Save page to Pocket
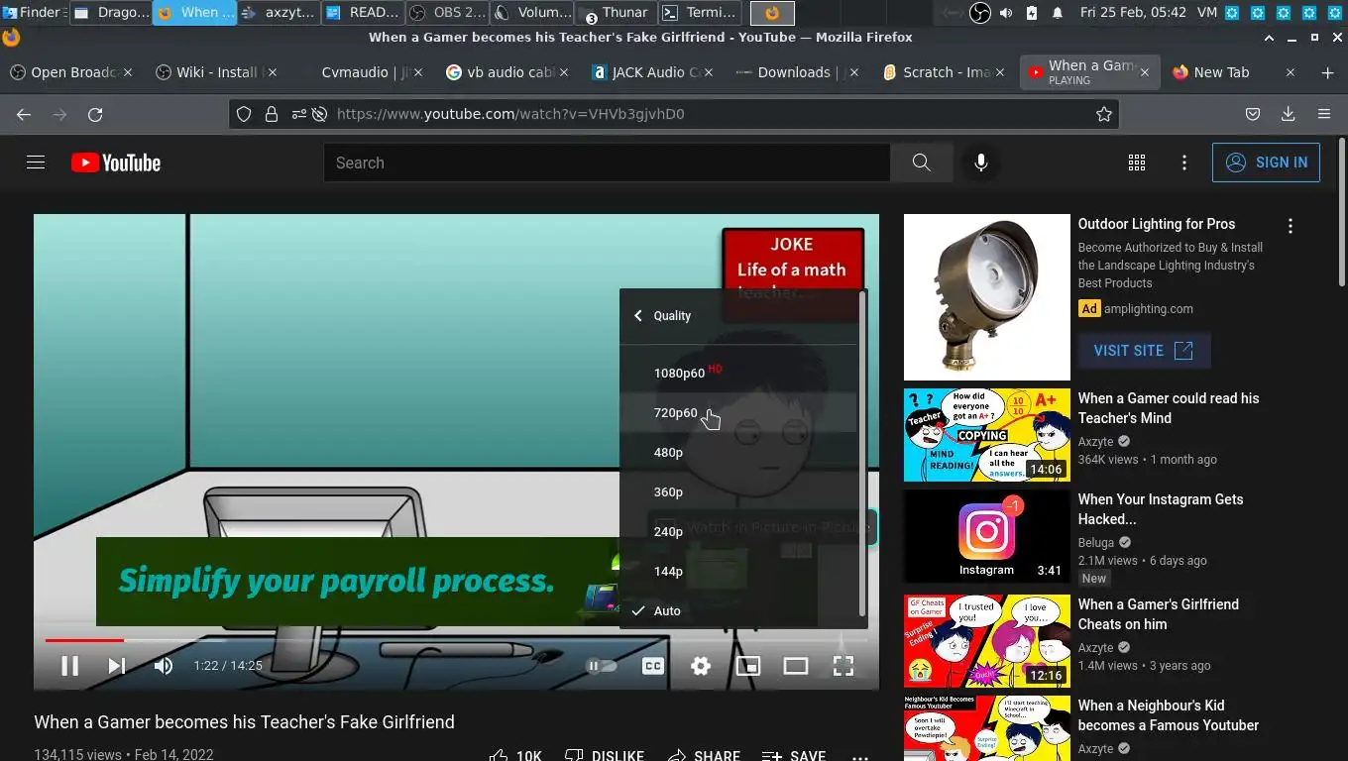This screenshot has height=761, width=1348. [1253, 114]
